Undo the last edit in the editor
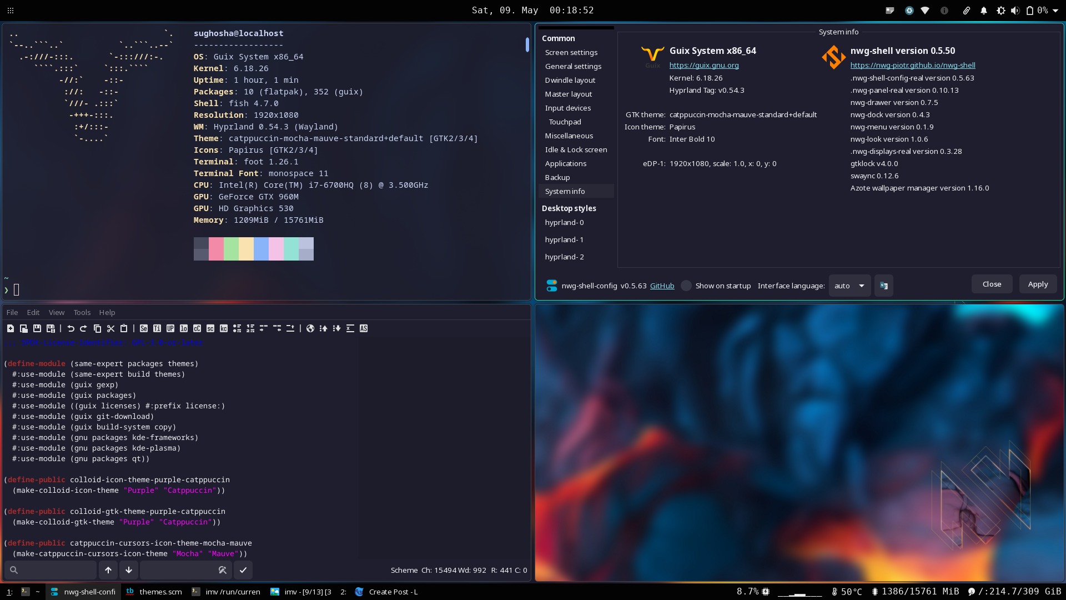This screenshot has height=600, width=1066. coord(71,328)
